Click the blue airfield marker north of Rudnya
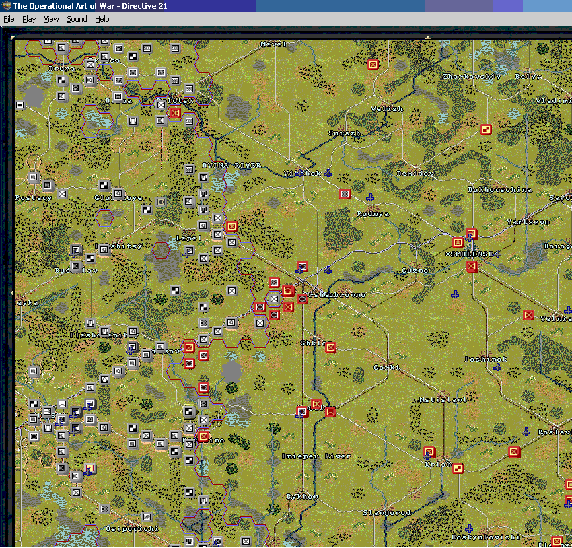The height and width of the screenshot is (548, 572). click(370, 197)
